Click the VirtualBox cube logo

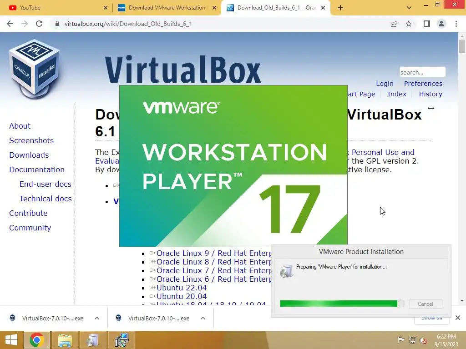point(35,69)
